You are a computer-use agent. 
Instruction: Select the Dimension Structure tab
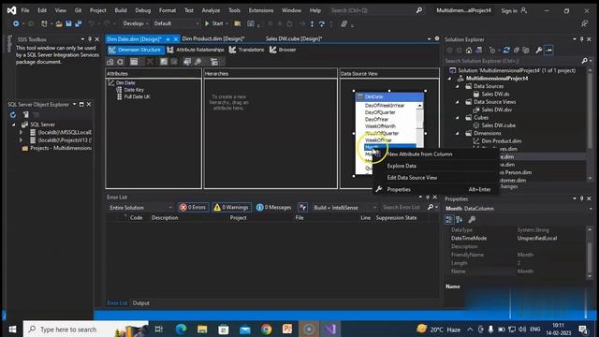point(135,50)
